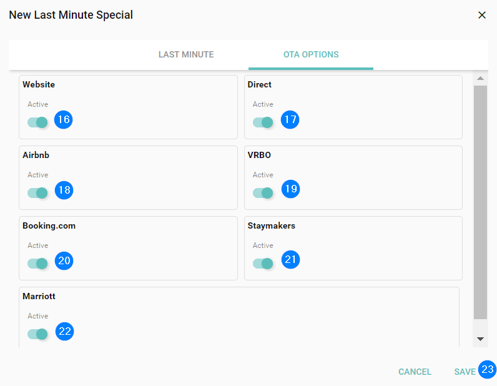Click the Marriott card heading
The width and height of the screenshot is (497, 386).
pos(39,297)
